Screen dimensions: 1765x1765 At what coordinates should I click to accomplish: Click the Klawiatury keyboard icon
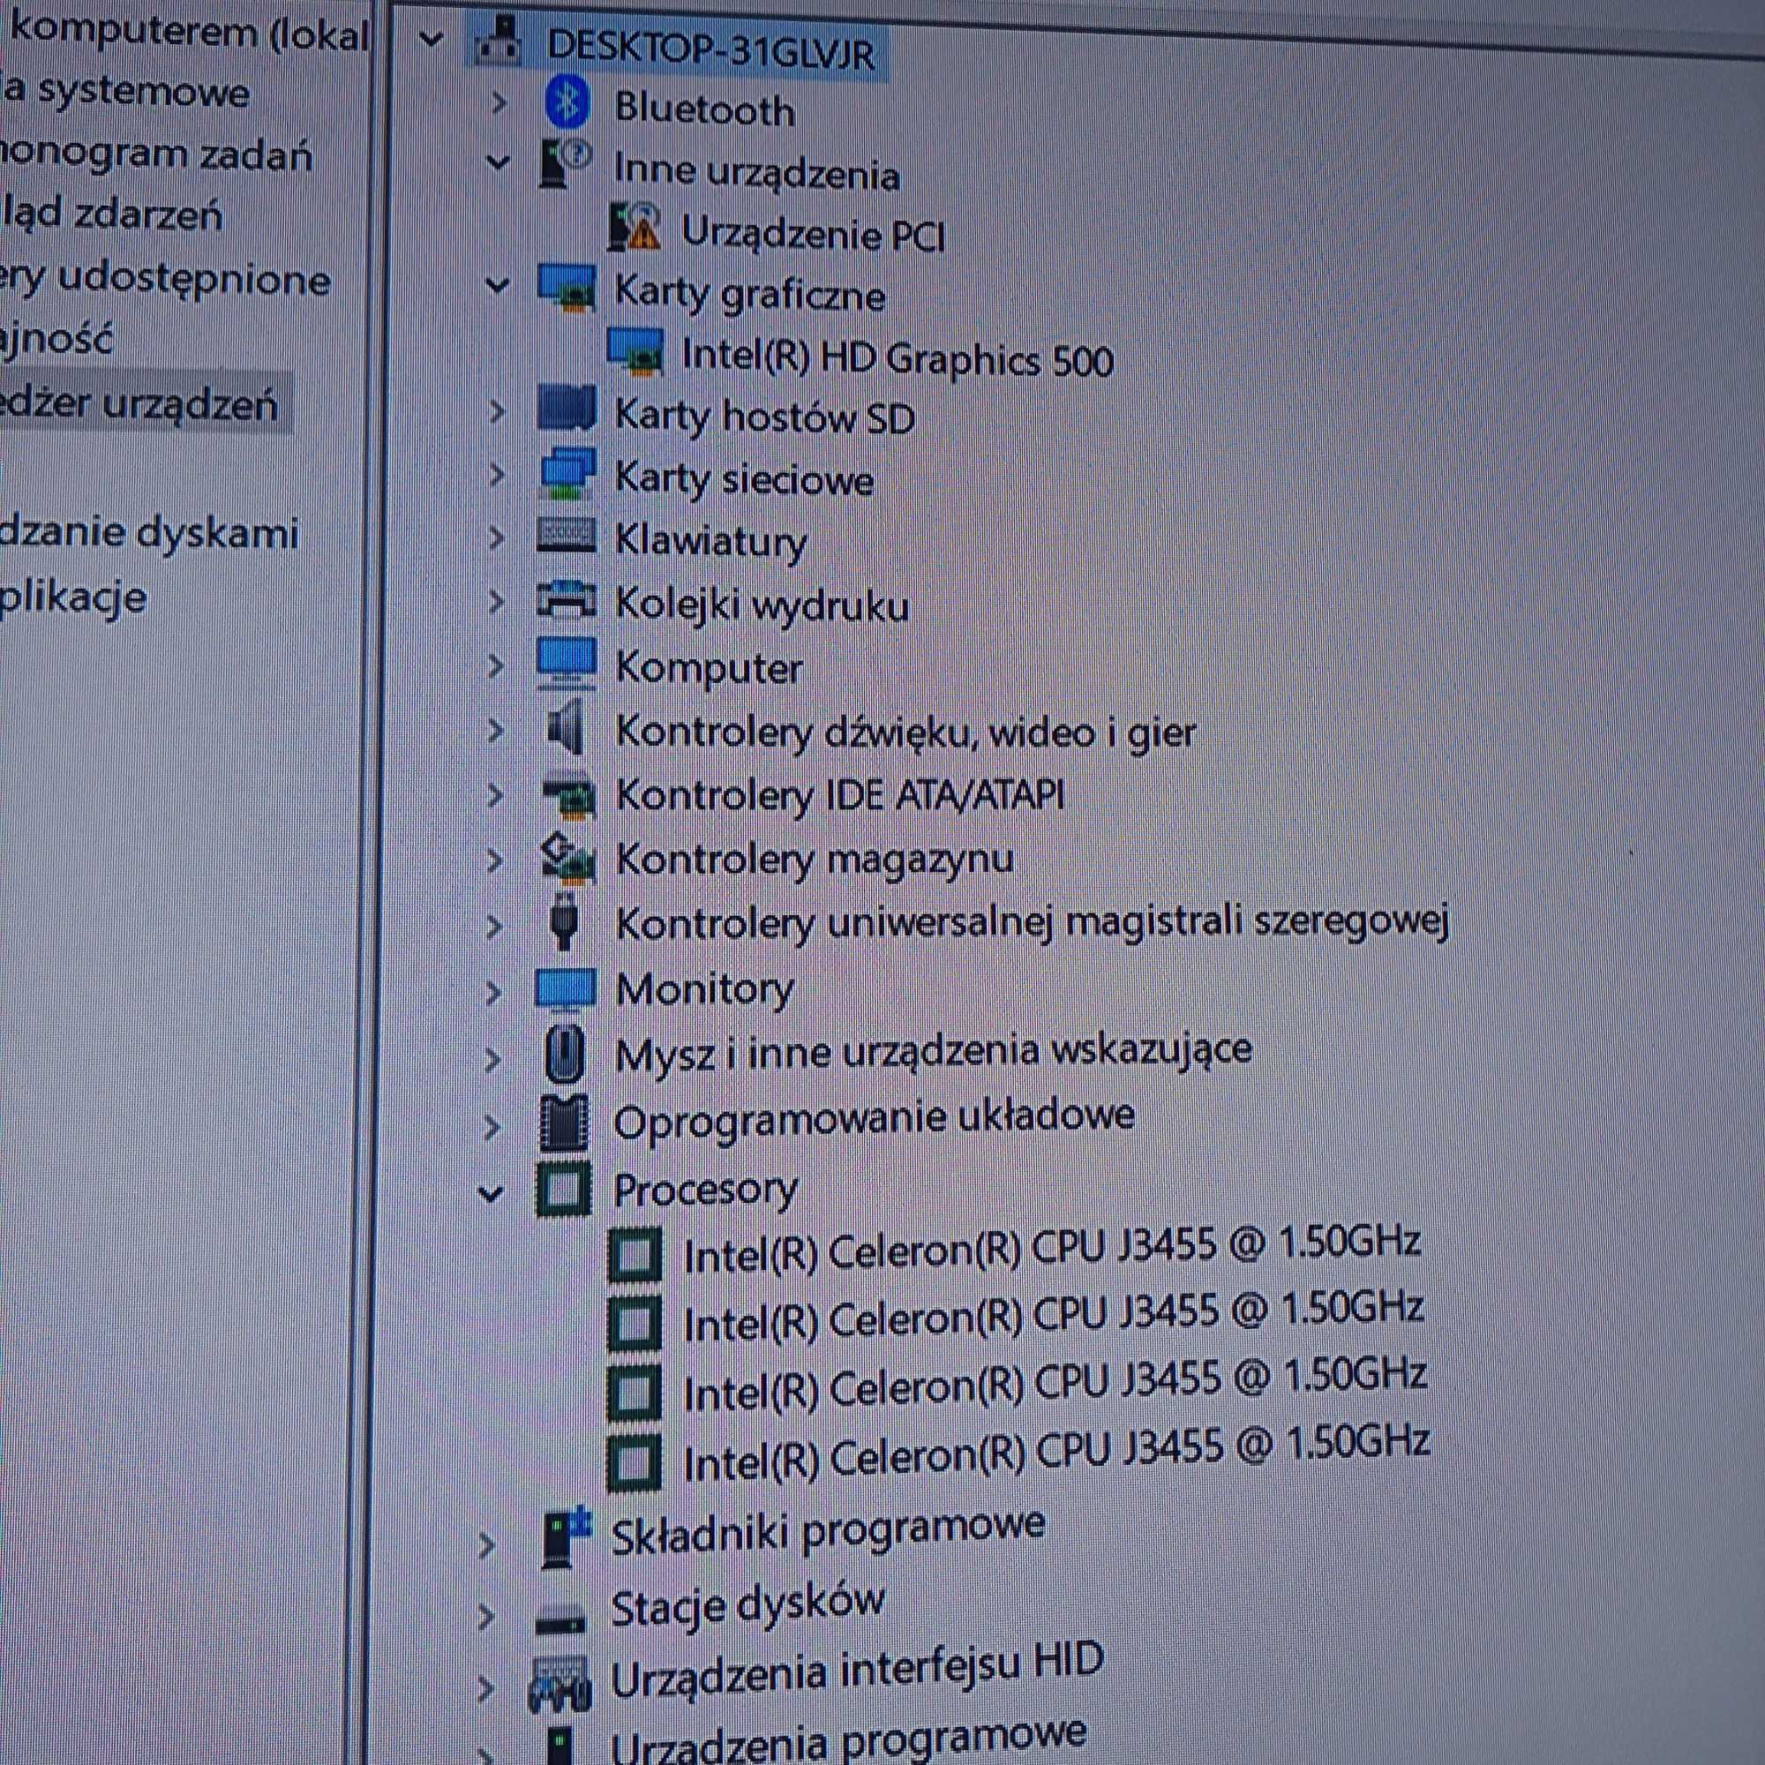tap(567, 537)
